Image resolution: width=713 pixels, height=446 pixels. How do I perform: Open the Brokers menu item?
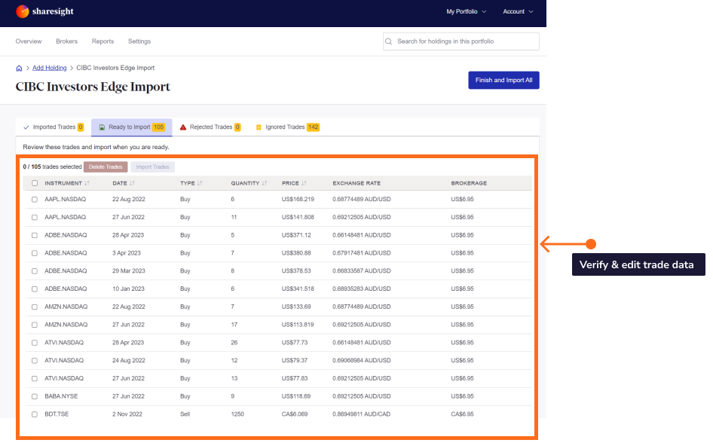point(67,41)
